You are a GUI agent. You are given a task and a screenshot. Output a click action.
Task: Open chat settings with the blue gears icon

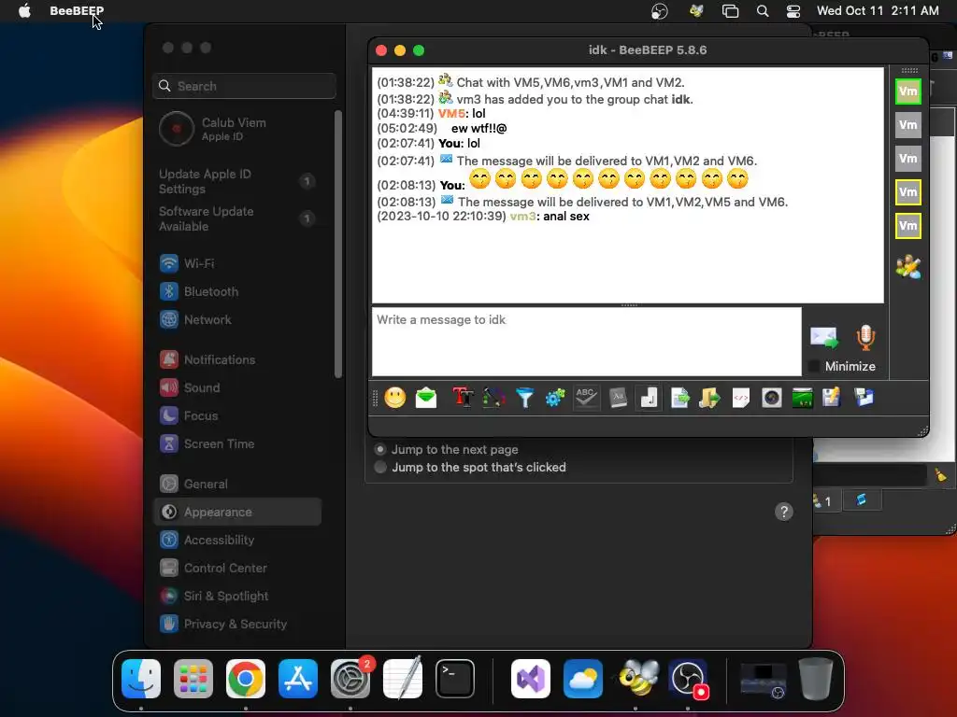(555, 398)
